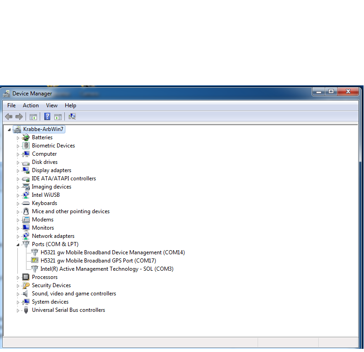The height and width of the screenshot is (352, 364).
Task: Click the blue Help toolbar icon
Action: coord(47,117)
